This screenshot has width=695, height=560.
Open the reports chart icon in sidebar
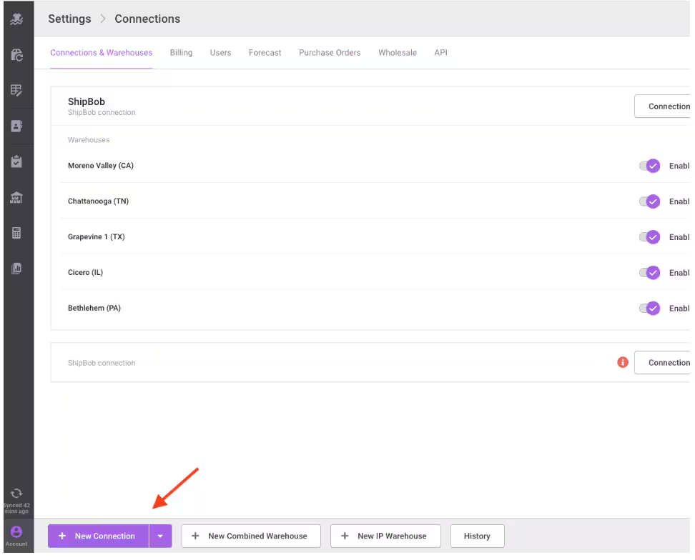(x=17, y=268)
